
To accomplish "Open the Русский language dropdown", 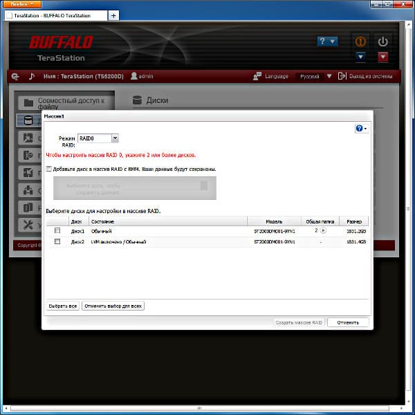I will click(x=315, y=77).
